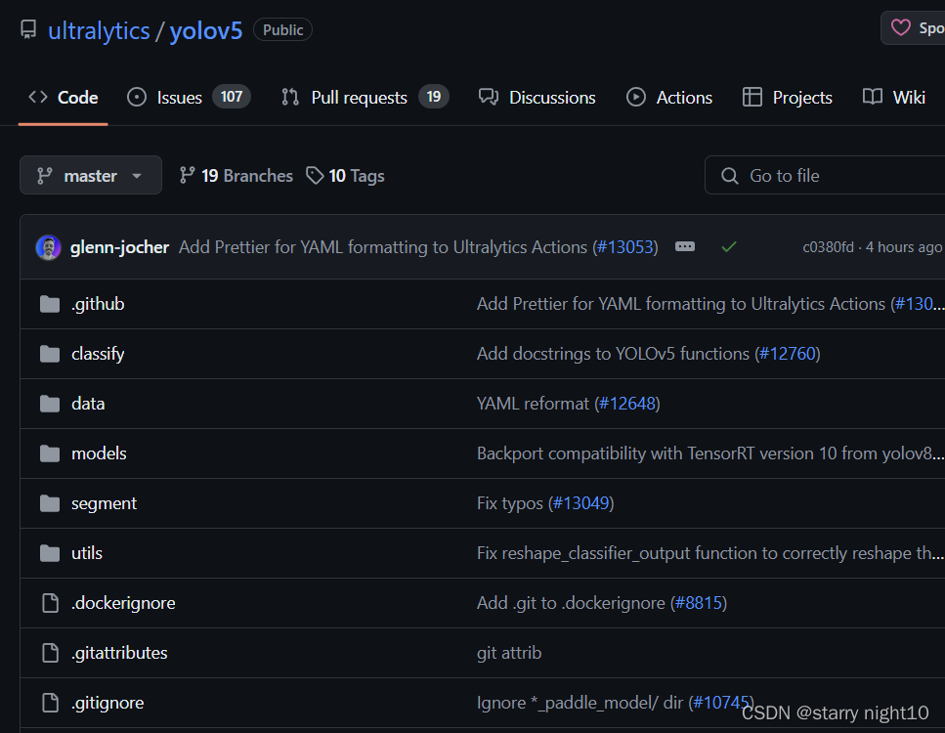Click the Issues count badge 107
The height and width of the screenshot is (733, 945).
click(x=232, y=97)
